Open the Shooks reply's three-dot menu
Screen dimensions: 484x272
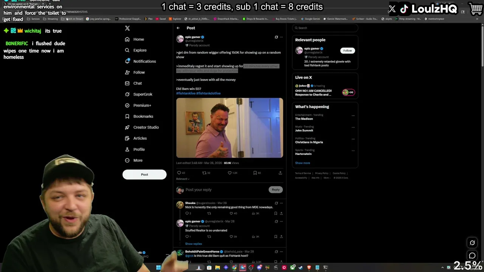click(281, 203)
